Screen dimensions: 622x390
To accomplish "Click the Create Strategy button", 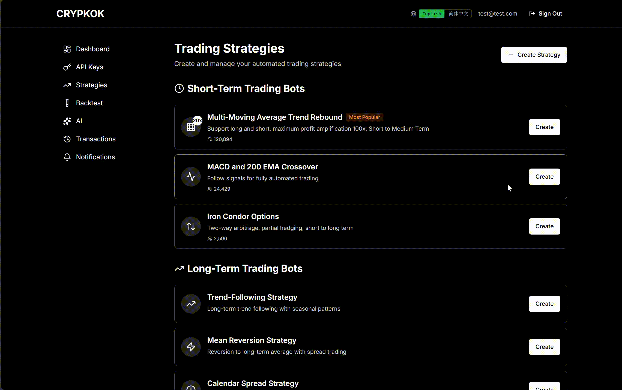I will tap(534, 55).
